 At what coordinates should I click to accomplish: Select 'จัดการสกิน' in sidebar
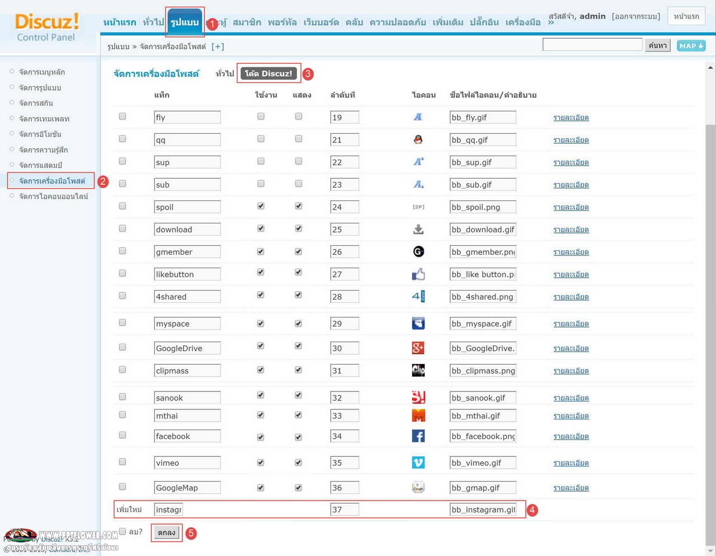36,103
